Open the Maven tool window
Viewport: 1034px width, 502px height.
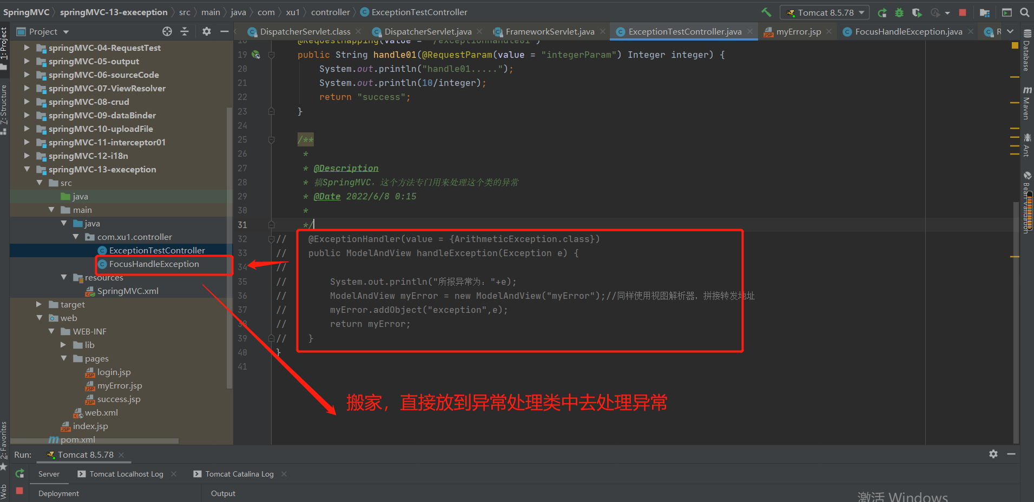1026,103
